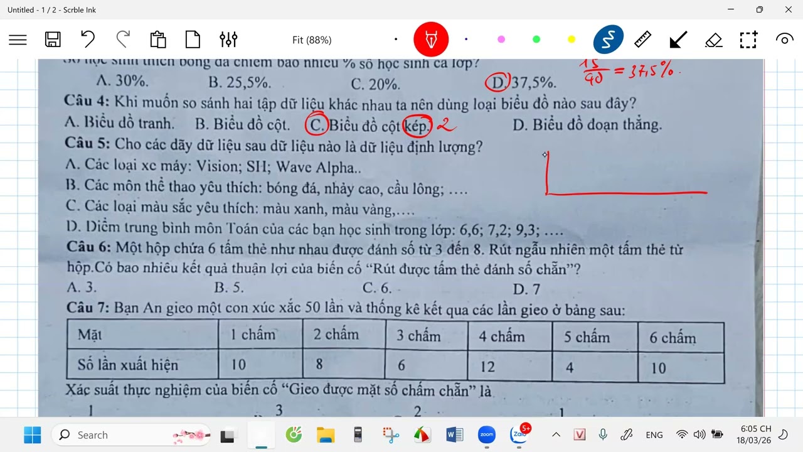Viewport: 803px width, 452px height.
Task: Click the 'Mặt' table header cell
Action: tap(90, 335)
